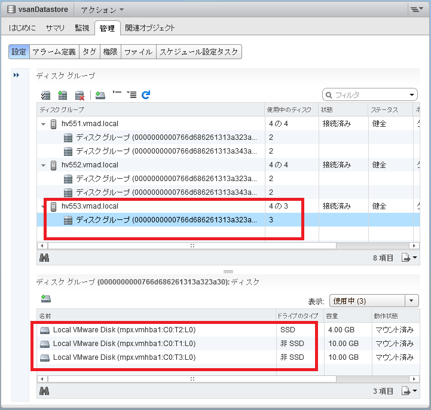The image size is (431, 410).
Task: Collapse the hv552.vmad.local tree node
Action: pos(43,166)
